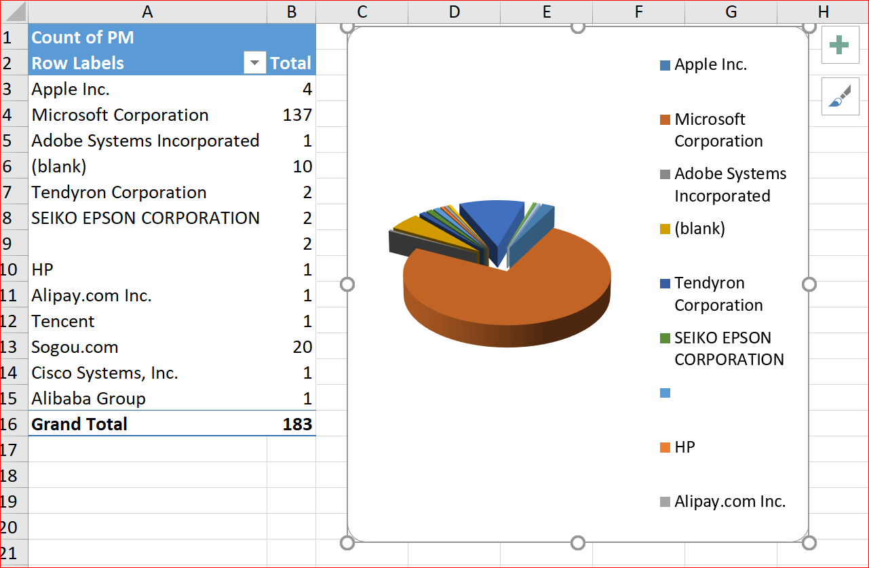This screenshot has width=869, height=568.
Task: Select the Sogou.com row label cell
Action: [147, 347]
